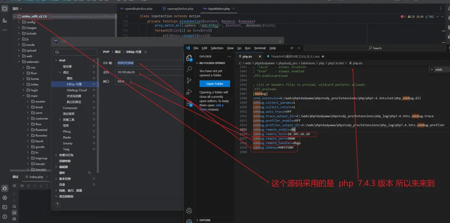Viewport: 450px width, 223px height.
Task: Go forward using VS Code forward arrow
Action: [299, 48]
